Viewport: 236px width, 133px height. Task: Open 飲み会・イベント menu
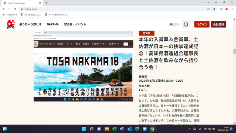75,24
